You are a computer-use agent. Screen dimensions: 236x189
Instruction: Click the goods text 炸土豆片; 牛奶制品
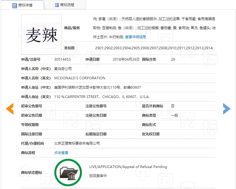[109, 37]
